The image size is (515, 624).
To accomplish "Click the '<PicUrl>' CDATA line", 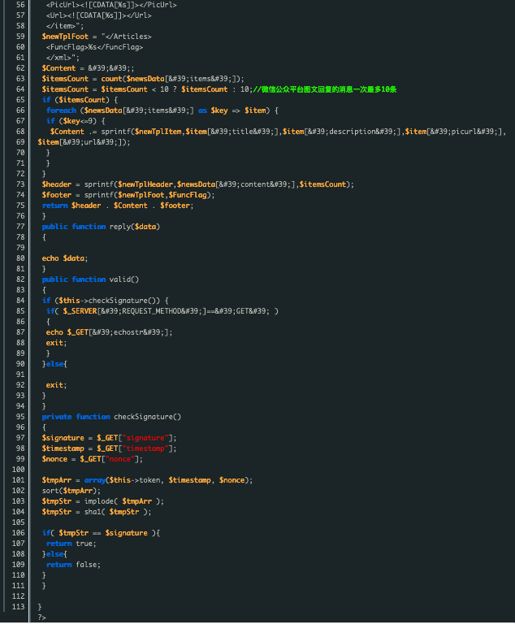I will (x=111, y=5).
